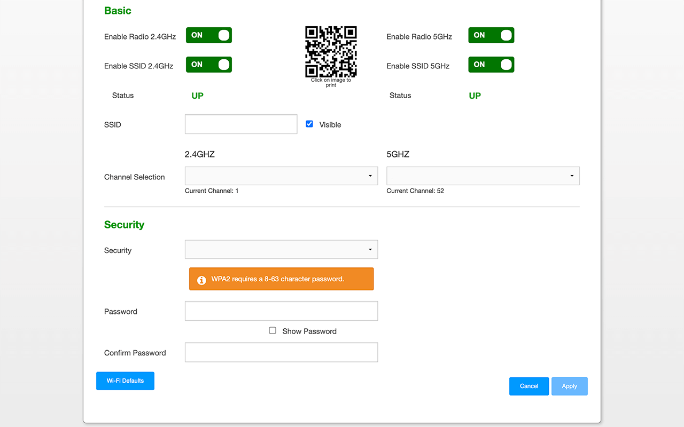Screen dimensions: 684x427
Task: Focus the SSID text field
Action: tap(241, 124)
